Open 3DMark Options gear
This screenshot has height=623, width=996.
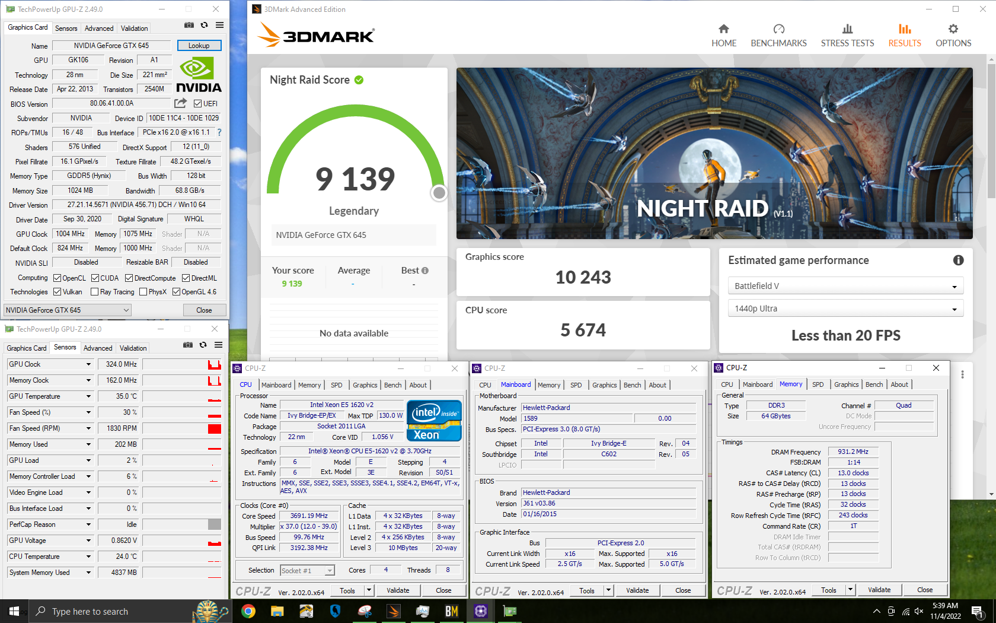(x=953, y=36)
